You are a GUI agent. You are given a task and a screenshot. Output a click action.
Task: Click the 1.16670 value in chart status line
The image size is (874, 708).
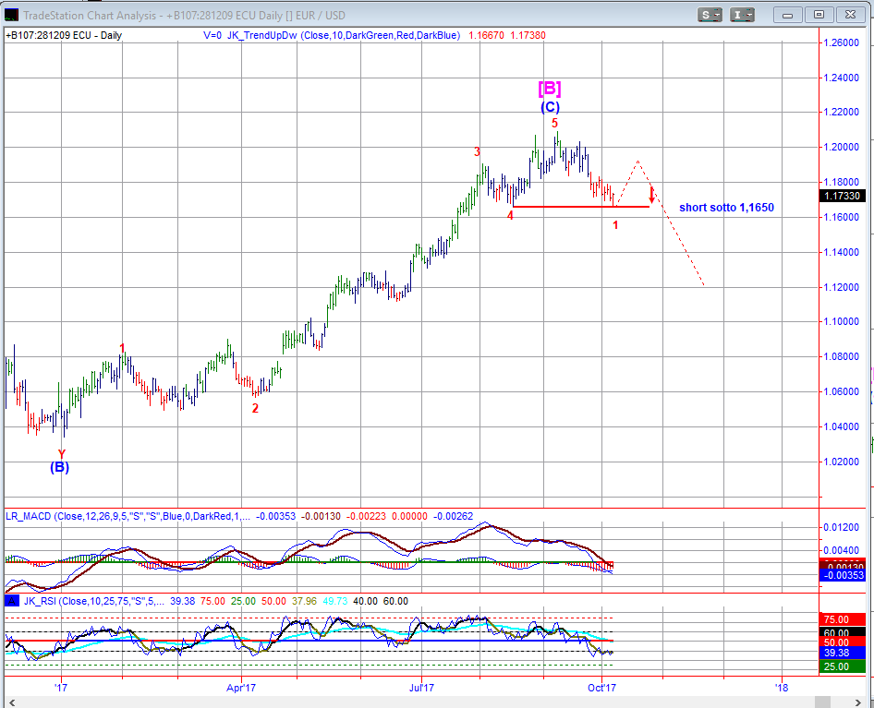(486, 35)
